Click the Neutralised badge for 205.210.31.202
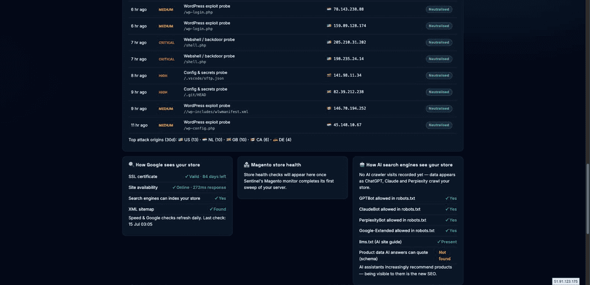 click(439, 42)
